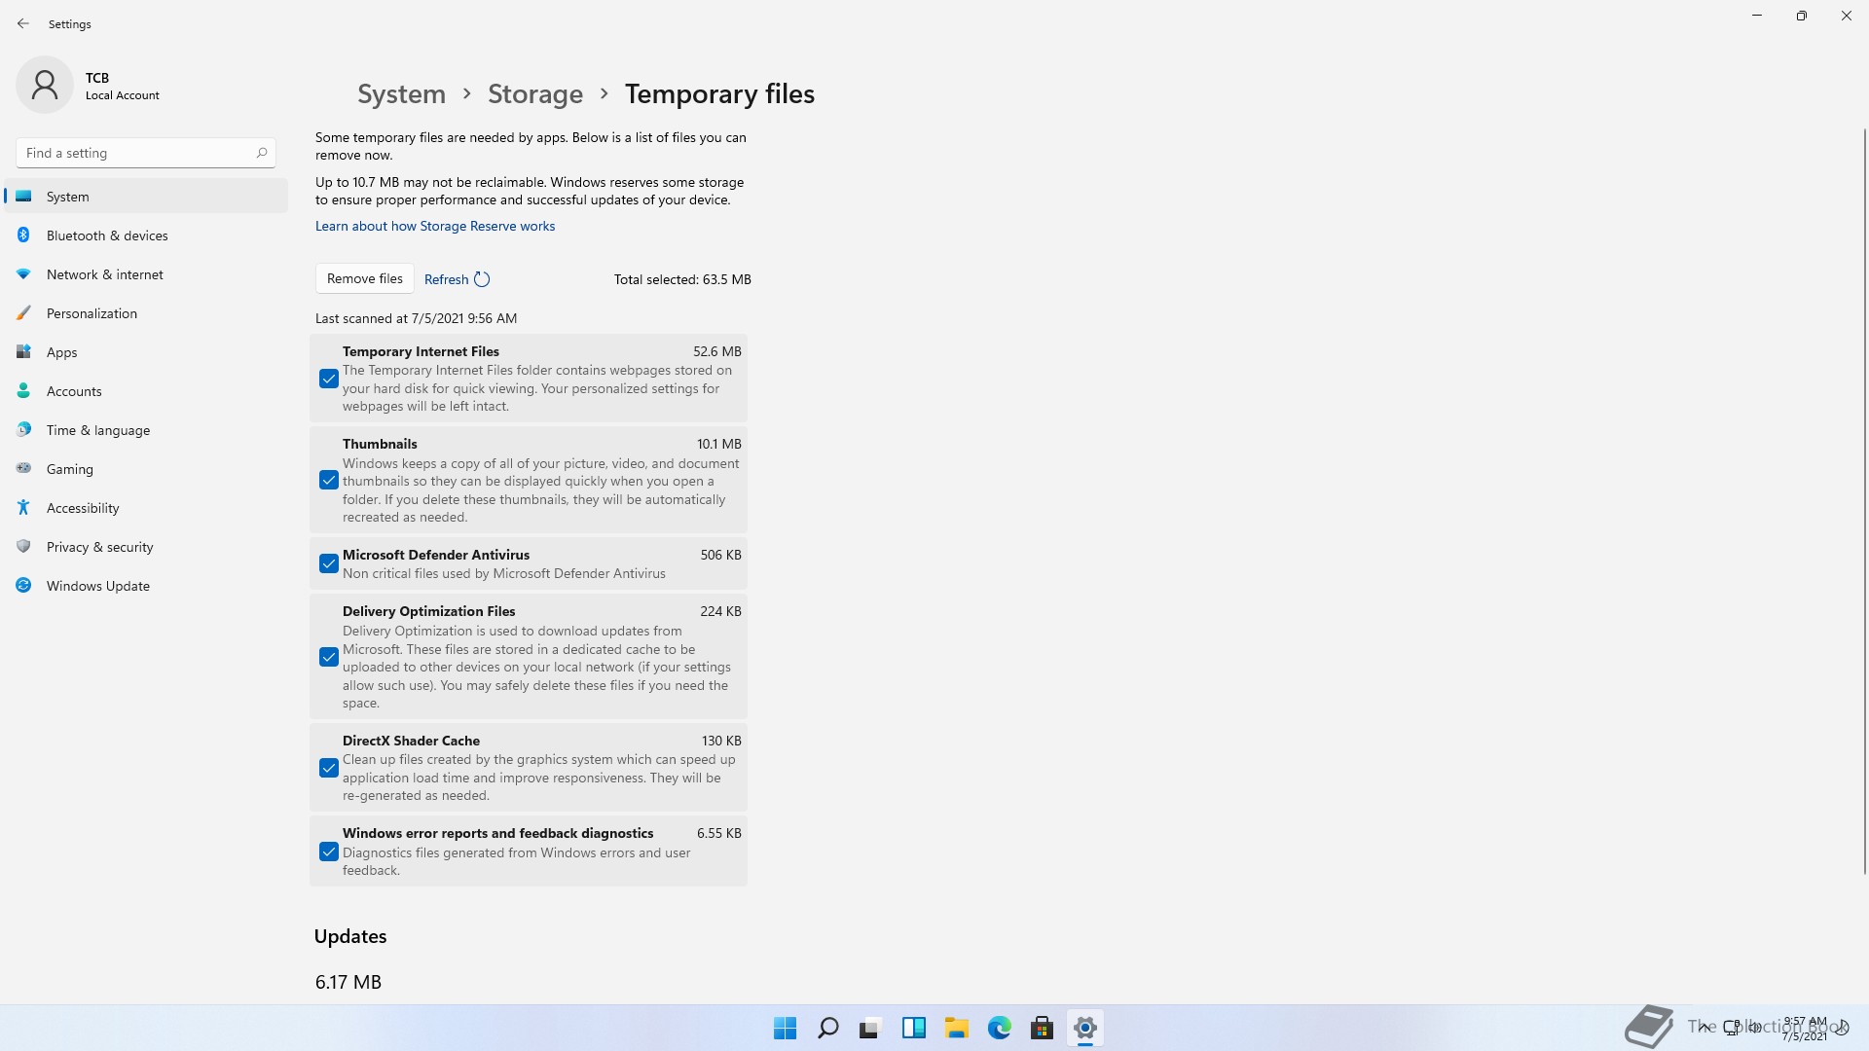Uncheck Temporary Internet Files checkbox
This screenshot has width=1869, height=1051.
[329, 379]
